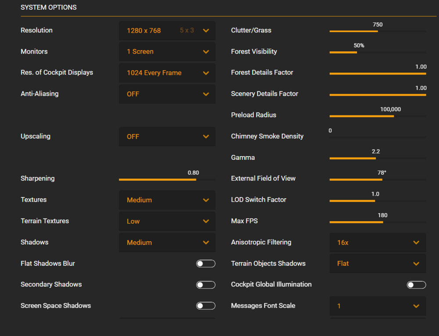Expand the Monitors dropdown
The width and height of the screenshot is (439, 336).
(x=167, y=52)
